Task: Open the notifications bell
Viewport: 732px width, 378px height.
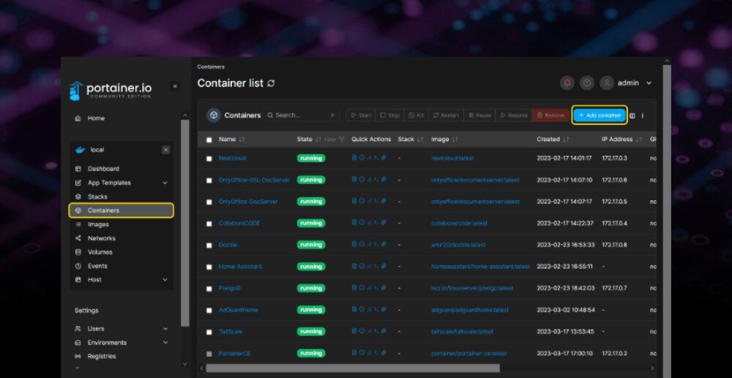Action: click(567, 83)
